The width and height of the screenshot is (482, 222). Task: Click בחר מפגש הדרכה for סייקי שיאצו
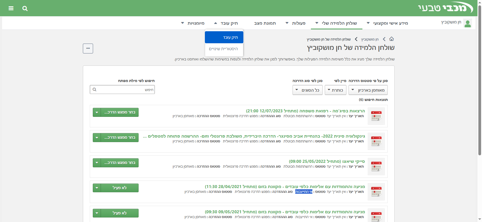tap(120, 163)
